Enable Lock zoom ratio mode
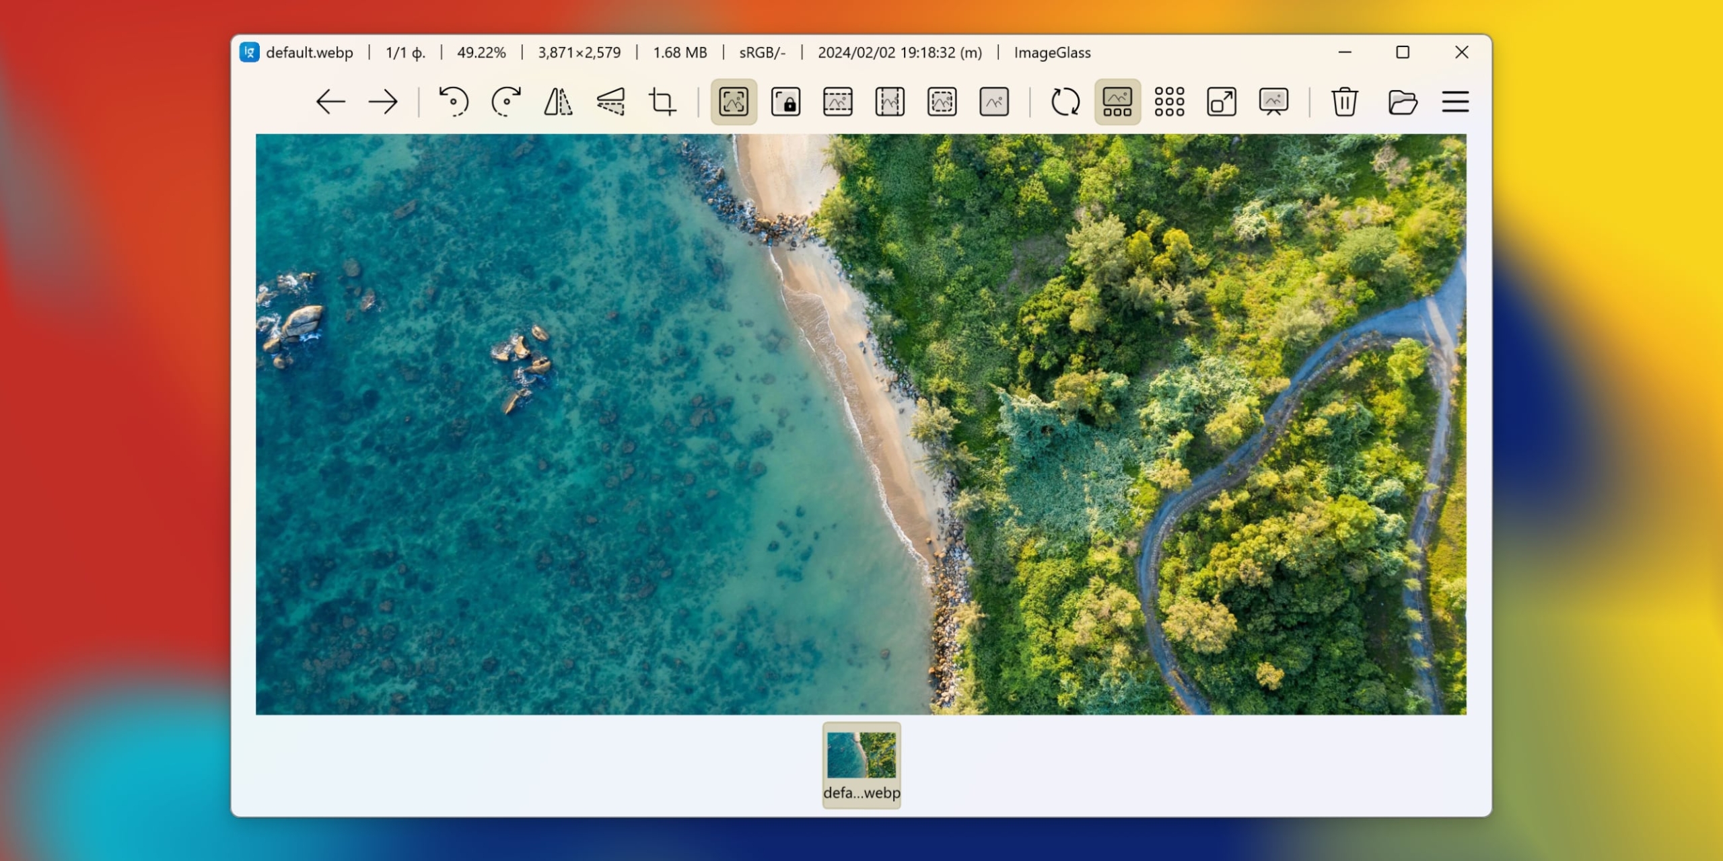This screenshot has width=1723, height=861. 785,102
